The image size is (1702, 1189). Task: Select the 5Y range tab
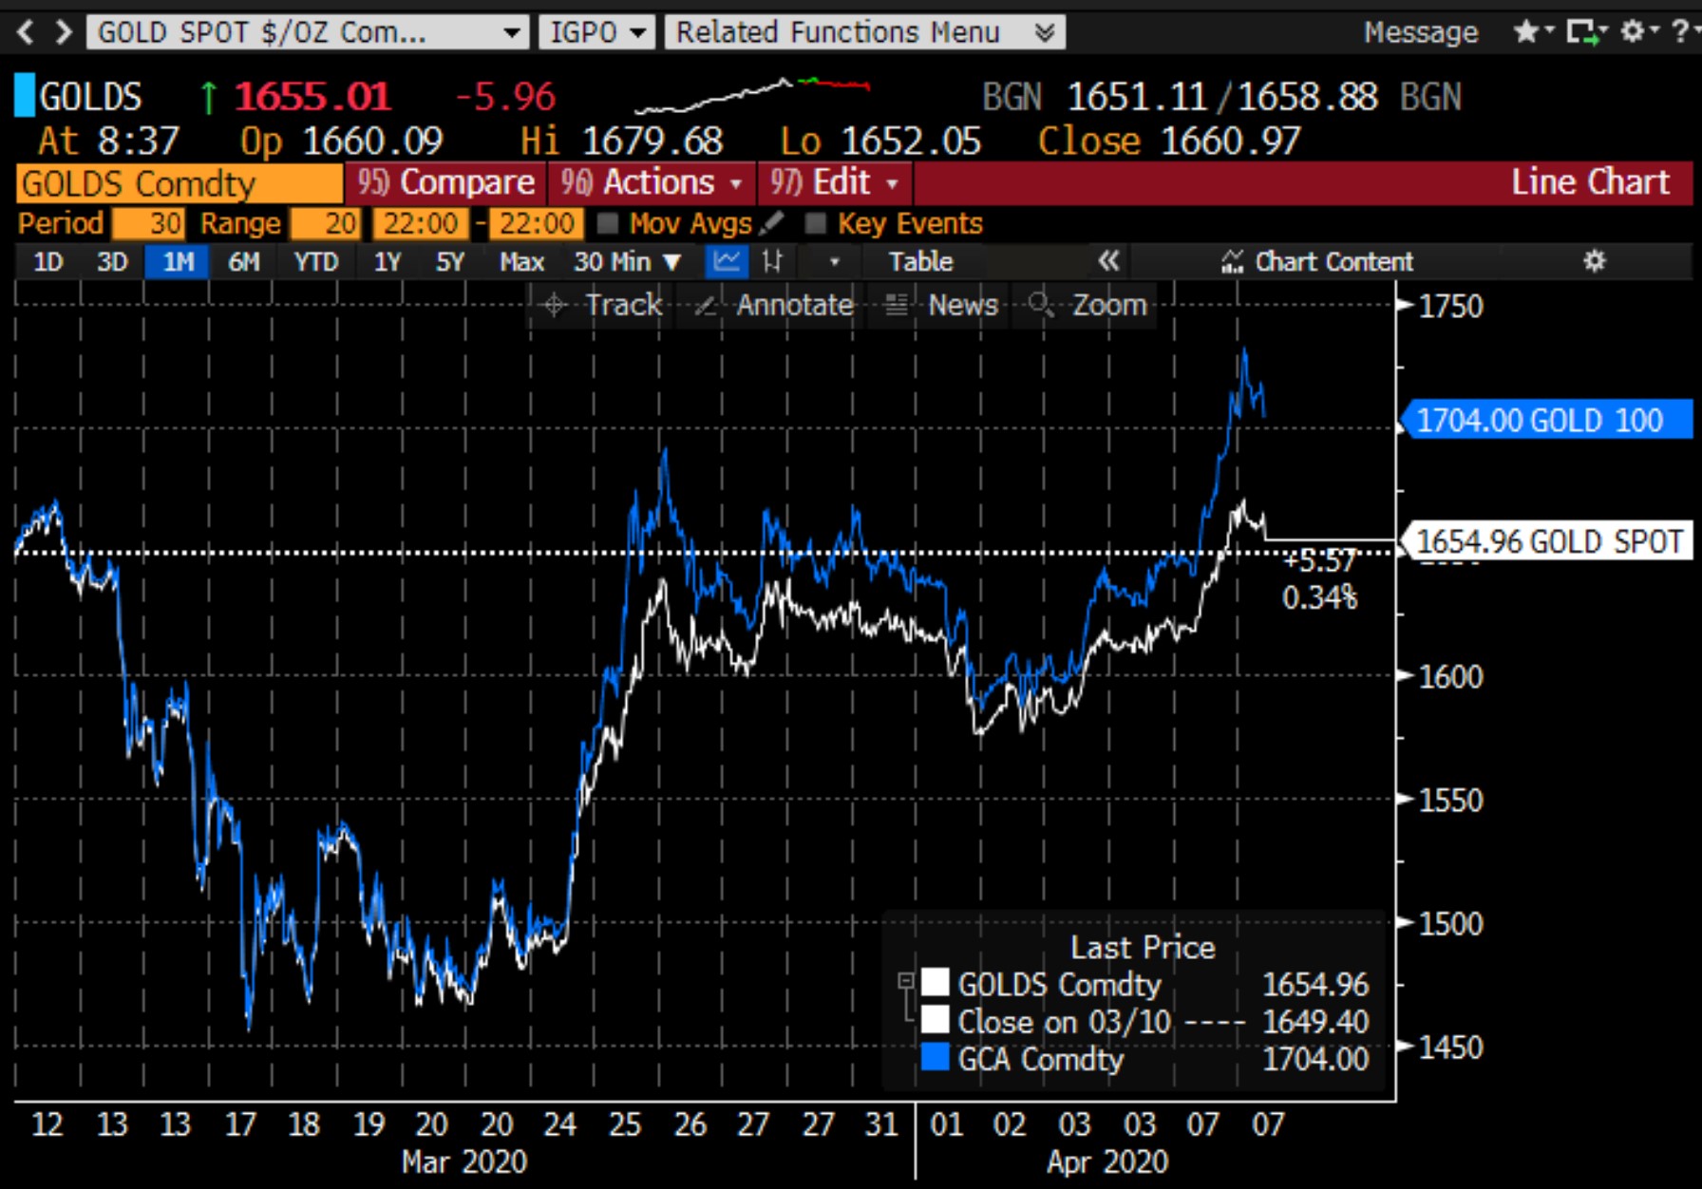pyautogui.click(x=450, y=261)
